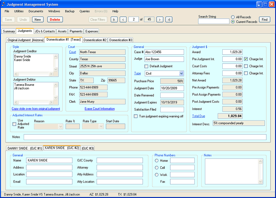276x198 pixels.
Task: Uncheck Charge Int. for Pre Judgment Int.
Action: pyautogui.click(x=246, y=59)
